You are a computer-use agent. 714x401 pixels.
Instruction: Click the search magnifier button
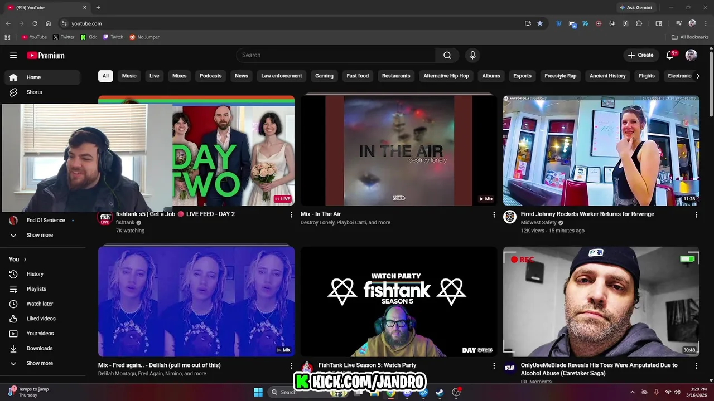(x=447, y=55)
